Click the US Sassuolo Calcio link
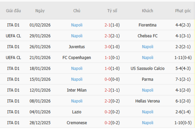 pyautogui.click(x=148, y=68)
